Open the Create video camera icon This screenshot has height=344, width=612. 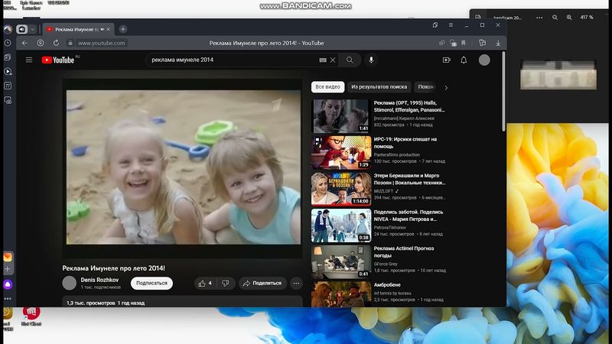[446, 60]
